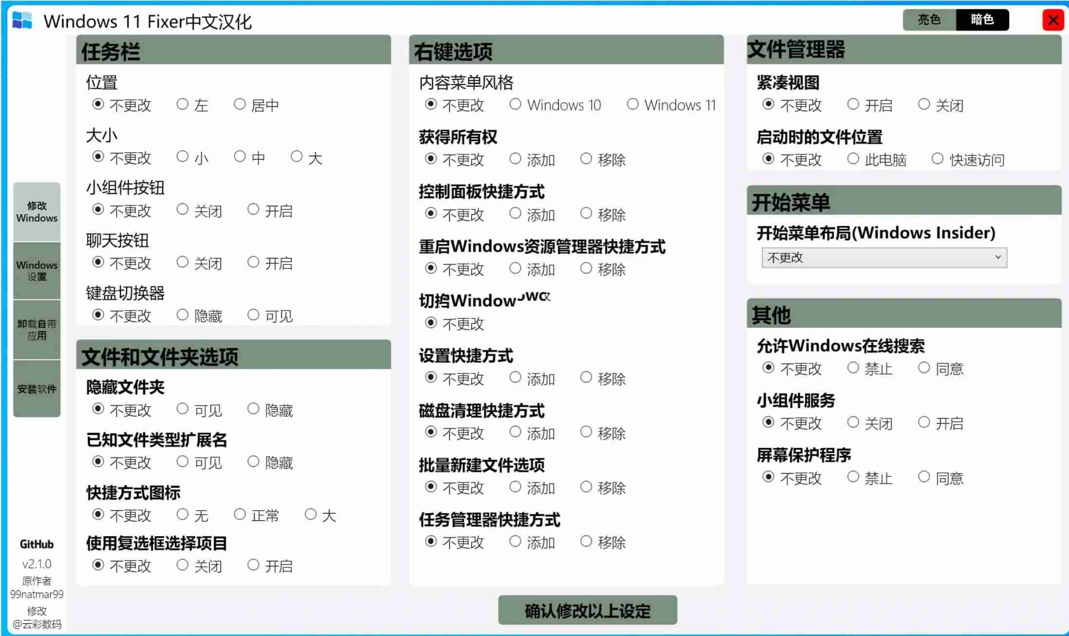Select 开启 for 使用复选框选择项目

click(270, 565)
